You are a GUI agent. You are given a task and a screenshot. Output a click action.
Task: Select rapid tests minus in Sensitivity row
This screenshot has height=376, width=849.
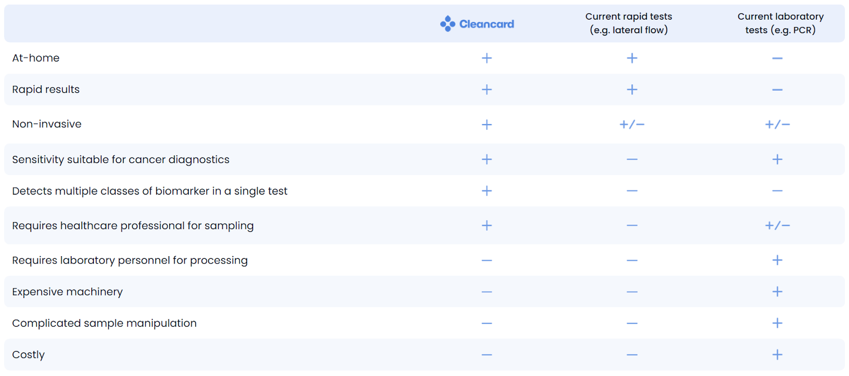point(631,159)
